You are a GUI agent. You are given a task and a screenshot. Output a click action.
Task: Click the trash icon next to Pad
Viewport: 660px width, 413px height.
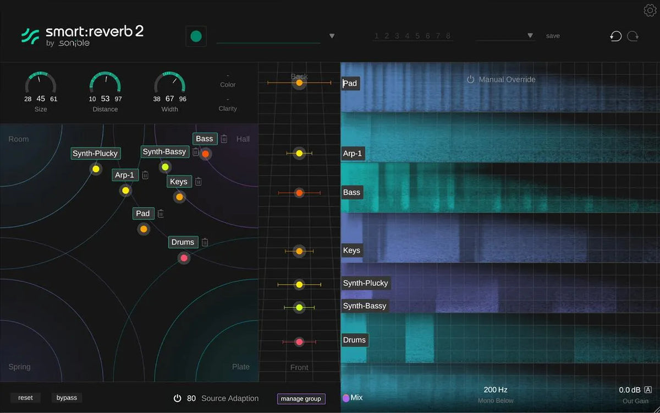[x=160, y=214]
